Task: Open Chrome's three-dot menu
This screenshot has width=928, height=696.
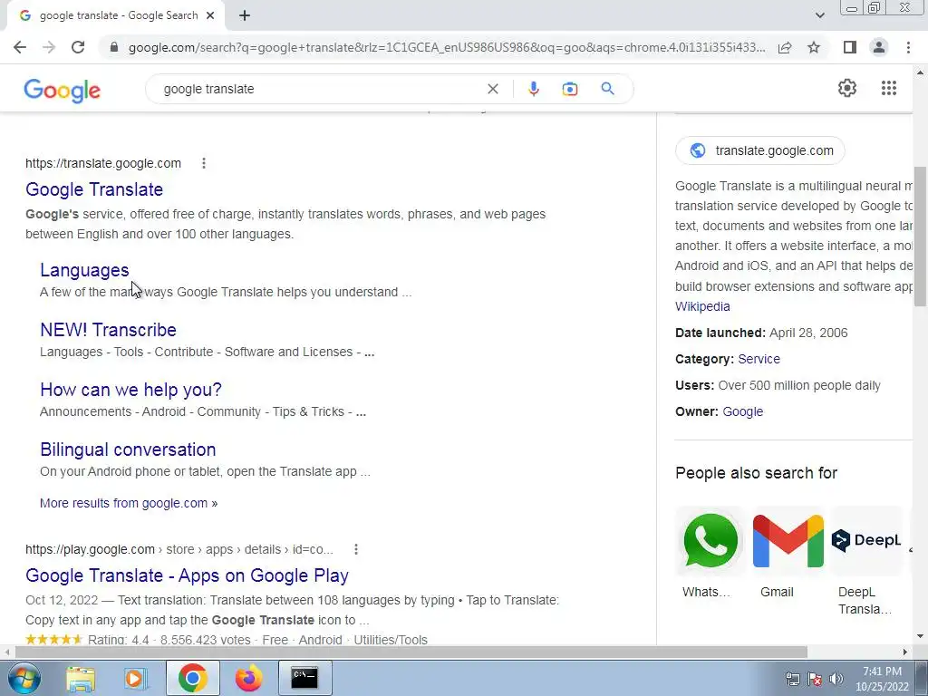Action: [x=908, y=47]
